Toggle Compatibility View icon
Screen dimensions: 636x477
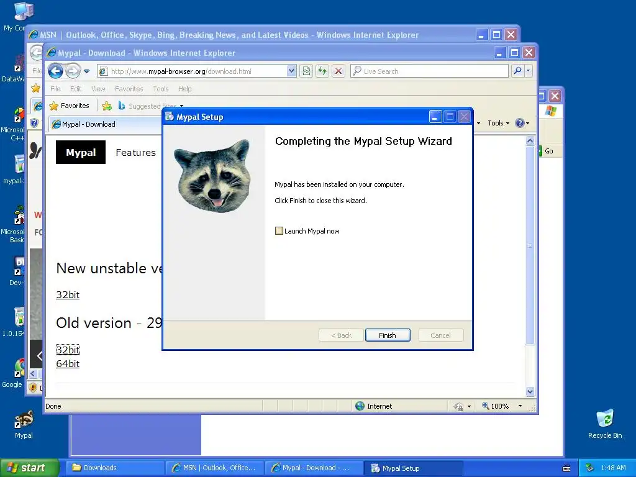tap(306, 71)
